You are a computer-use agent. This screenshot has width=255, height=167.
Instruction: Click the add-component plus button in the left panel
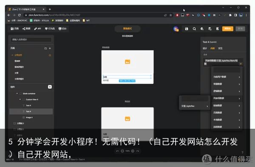point(50,87)
